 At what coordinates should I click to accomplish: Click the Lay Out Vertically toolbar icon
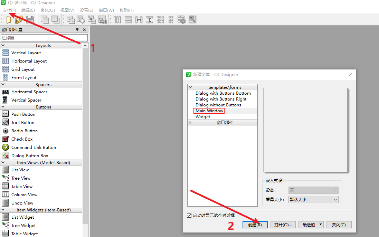(128, 20)
